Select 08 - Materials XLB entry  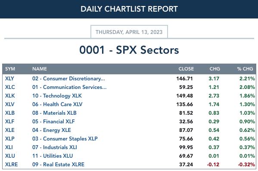coord(54,113)
